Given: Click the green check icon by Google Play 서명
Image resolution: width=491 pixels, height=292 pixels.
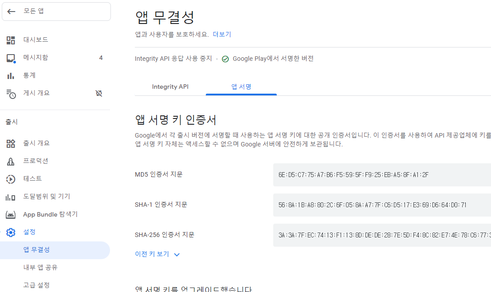Looking at the screenshot, I should point(225,59).
